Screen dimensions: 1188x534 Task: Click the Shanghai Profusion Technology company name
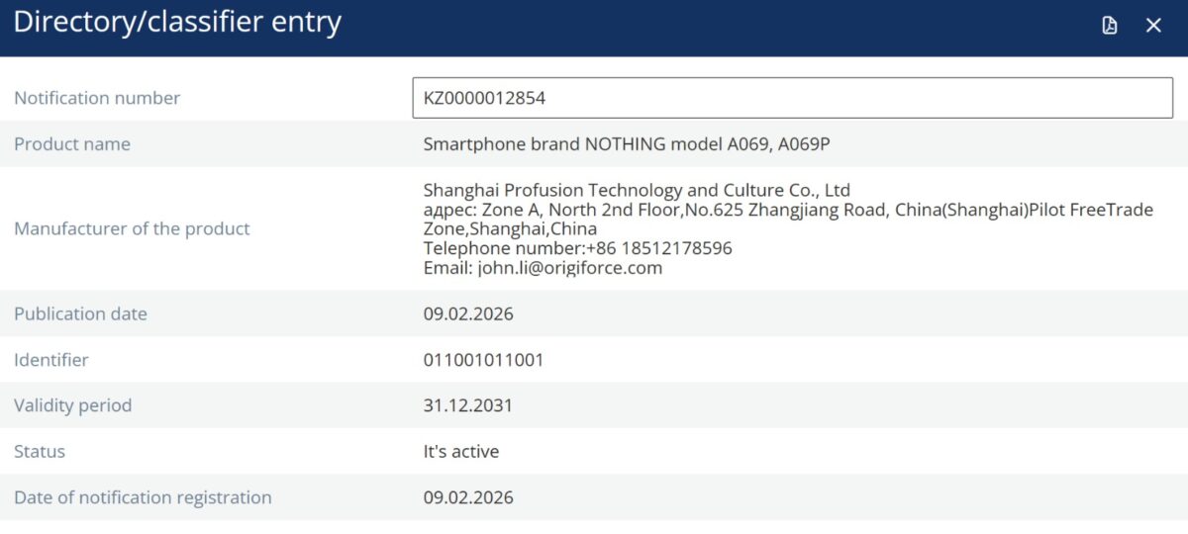point(637,190)
